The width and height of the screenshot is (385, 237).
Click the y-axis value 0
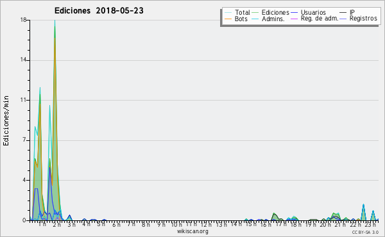24,220
